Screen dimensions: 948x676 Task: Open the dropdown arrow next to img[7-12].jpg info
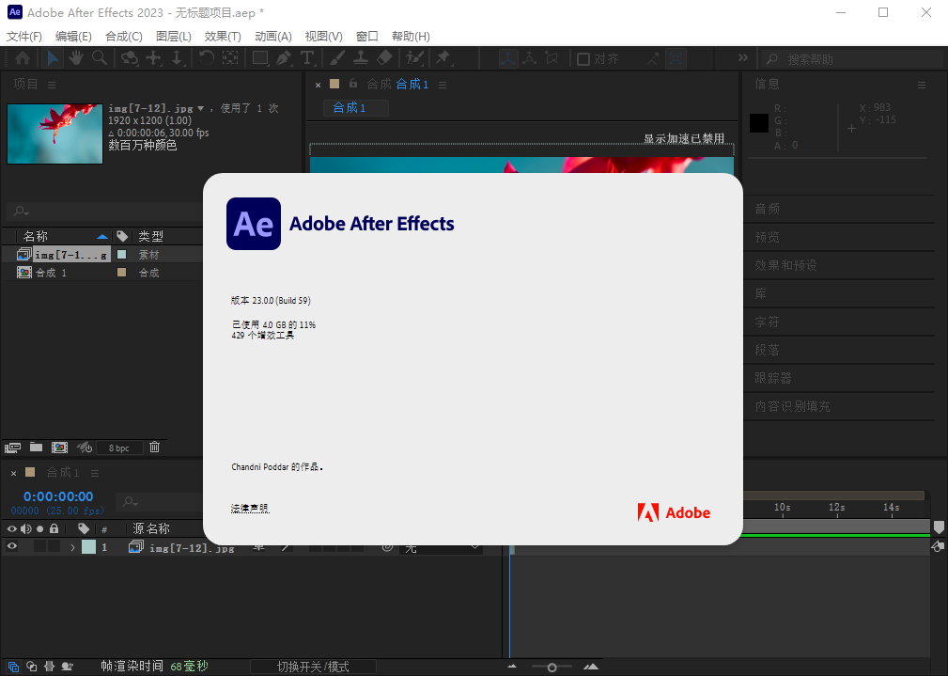[x=201, y=109]
